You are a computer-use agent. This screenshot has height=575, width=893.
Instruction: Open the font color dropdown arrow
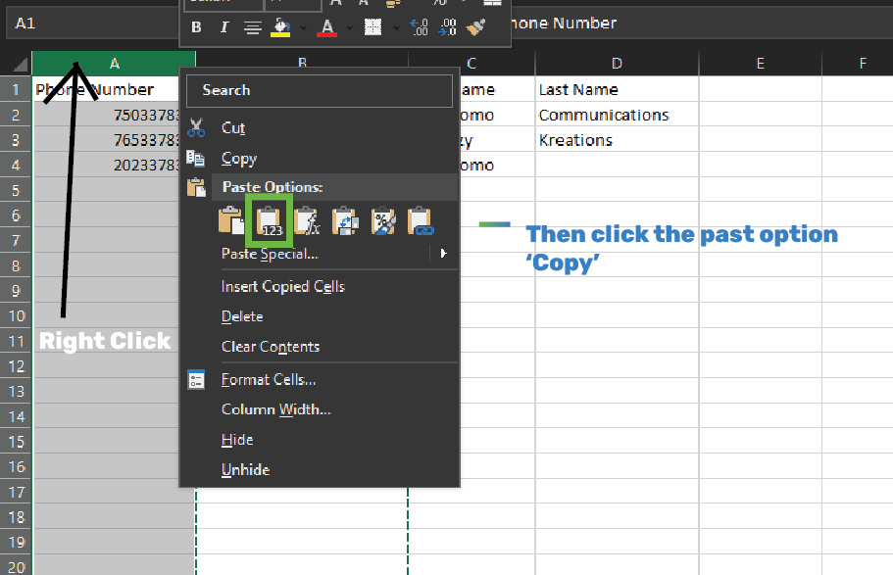pyautogui.click(x=349, y=27)
